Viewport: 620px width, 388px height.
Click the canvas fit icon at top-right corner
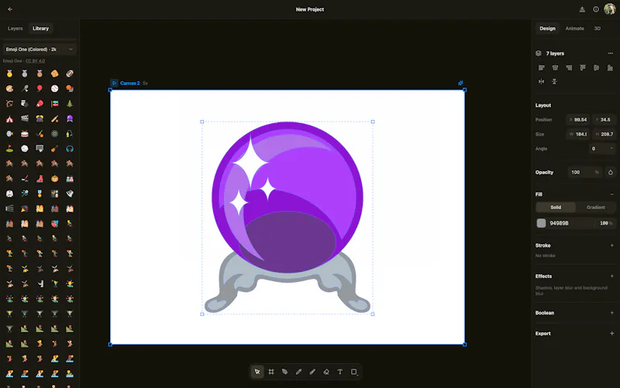coord(460,83)
